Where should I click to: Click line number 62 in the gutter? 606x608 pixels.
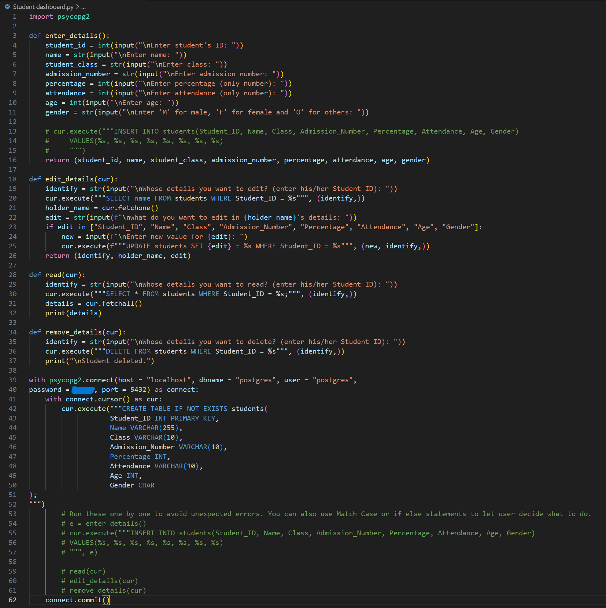[13, 600]
